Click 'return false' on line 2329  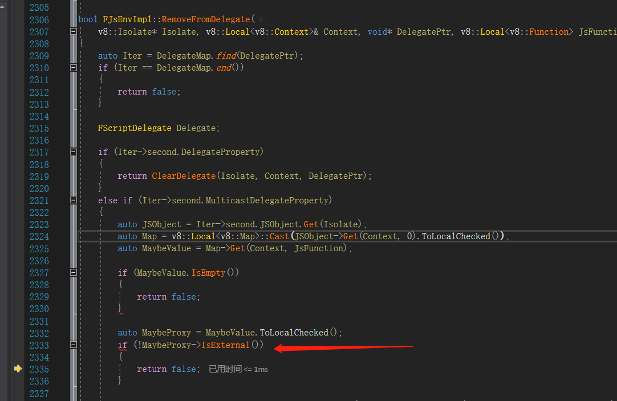[x=167, y=297]
